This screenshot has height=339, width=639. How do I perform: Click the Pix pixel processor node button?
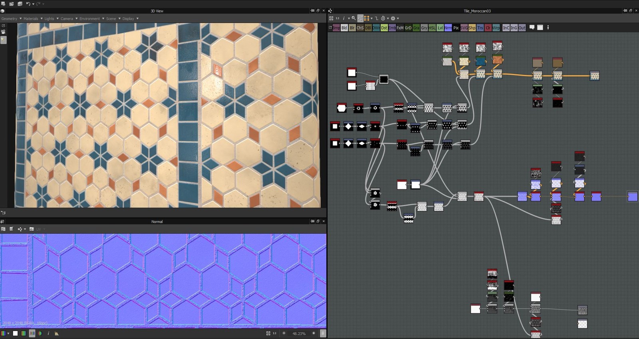coord(456,28)
